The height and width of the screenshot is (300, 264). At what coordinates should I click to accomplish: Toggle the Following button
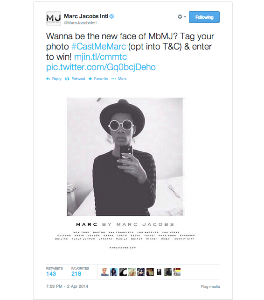click(204, 17)
